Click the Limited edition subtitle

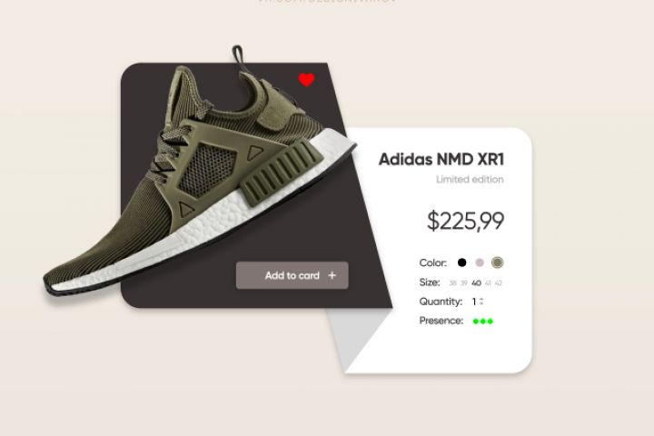point(471,180)
